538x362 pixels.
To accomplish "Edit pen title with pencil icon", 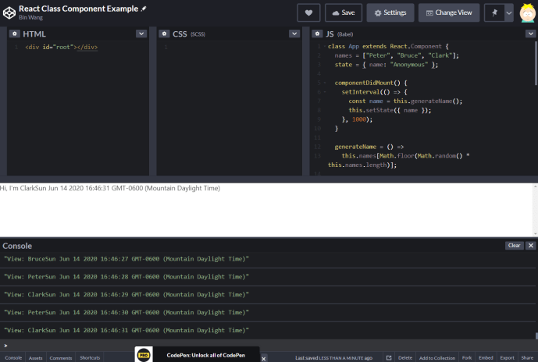I will pos(144,9).
